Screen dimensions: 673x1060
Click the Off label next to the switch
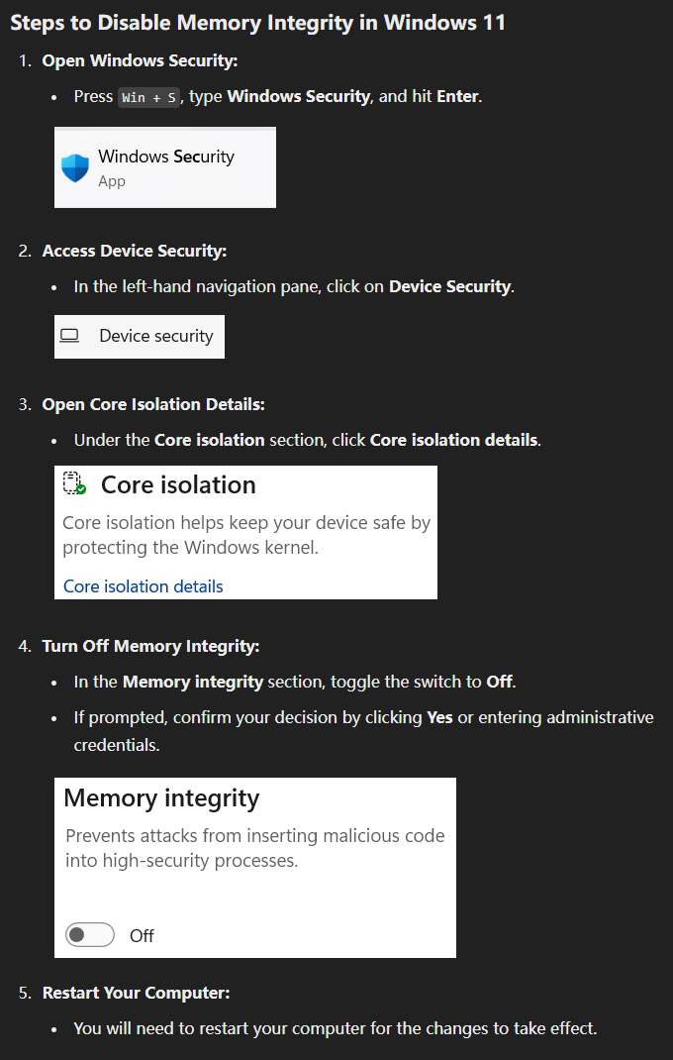(x=142, y=936)
